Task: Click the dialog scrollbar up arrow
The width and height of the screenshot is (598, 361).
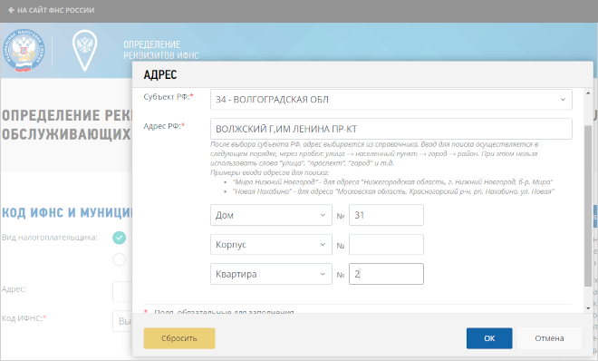Action: (588, 93)
